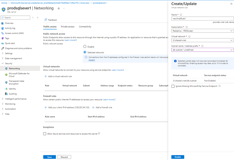Click the SQL server shield icon beside prodsqlsever1
The width and height of the screenshot is (234, 160).
tap(4, 10)
